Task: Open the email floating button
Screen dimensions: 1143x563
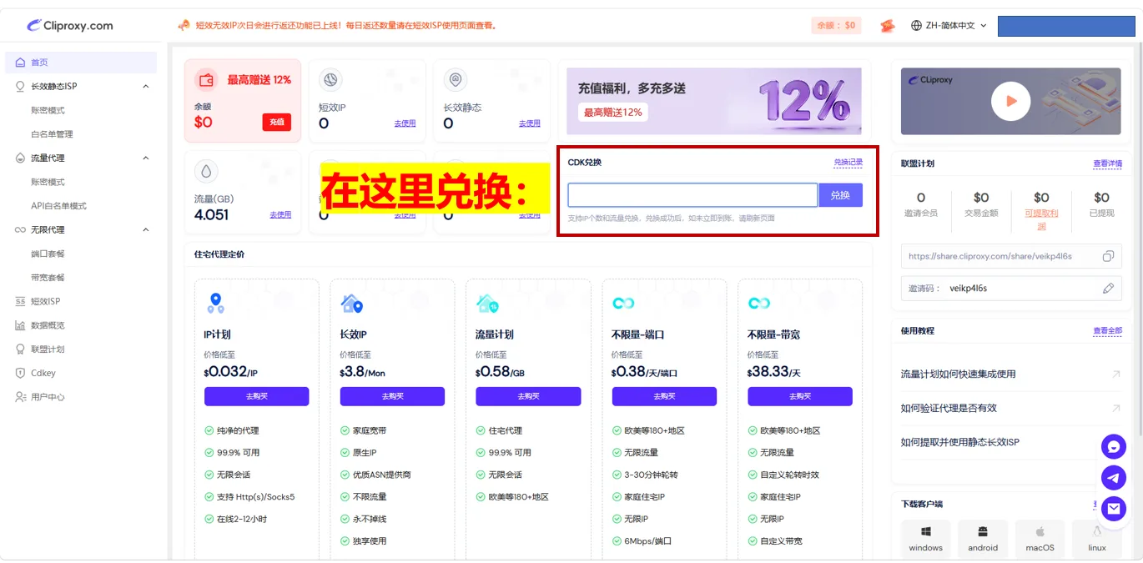Action: pos(1114,508)
